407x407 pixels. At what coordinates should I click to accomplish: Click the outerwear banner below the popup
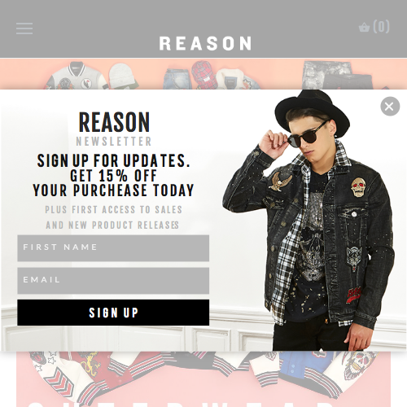[x=203, y=379]
